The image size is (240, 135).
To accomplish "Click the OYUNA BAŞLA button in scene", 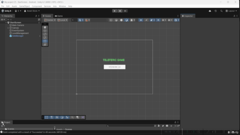I will [114, 67].
